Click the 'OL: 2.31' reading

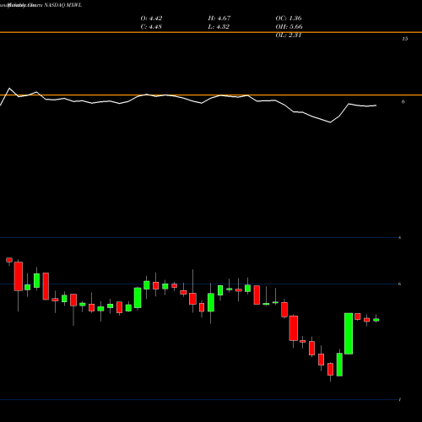coord(289,35)
